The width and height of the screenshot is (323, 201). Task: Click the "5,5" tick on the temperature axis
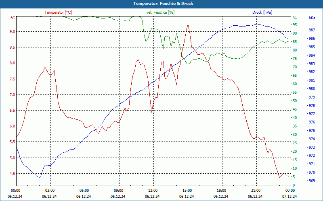[13, 142]
